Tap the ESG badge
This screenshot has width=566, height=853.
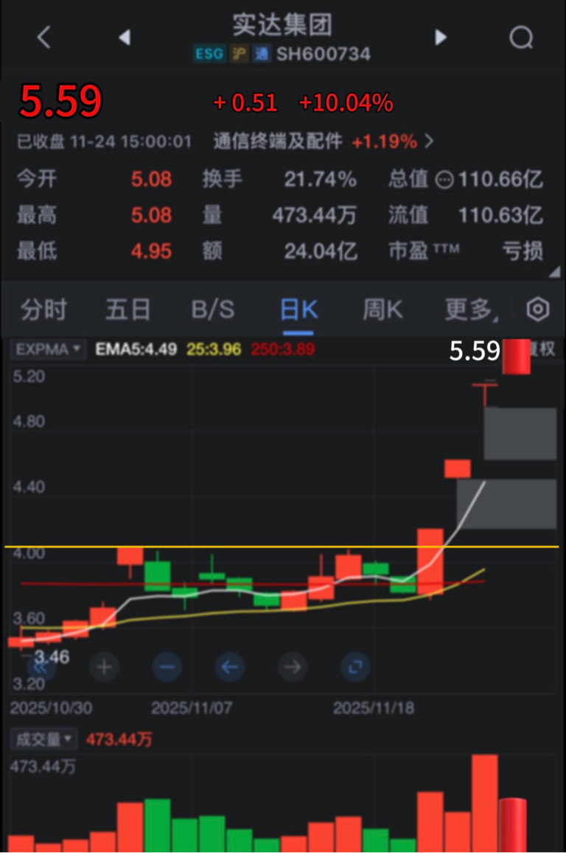pyautogui.click(x=209, y=54)
